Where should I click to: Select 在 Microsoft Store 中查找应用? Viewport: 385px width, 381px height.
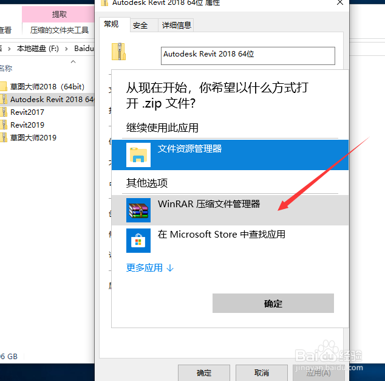coord(230,241)
